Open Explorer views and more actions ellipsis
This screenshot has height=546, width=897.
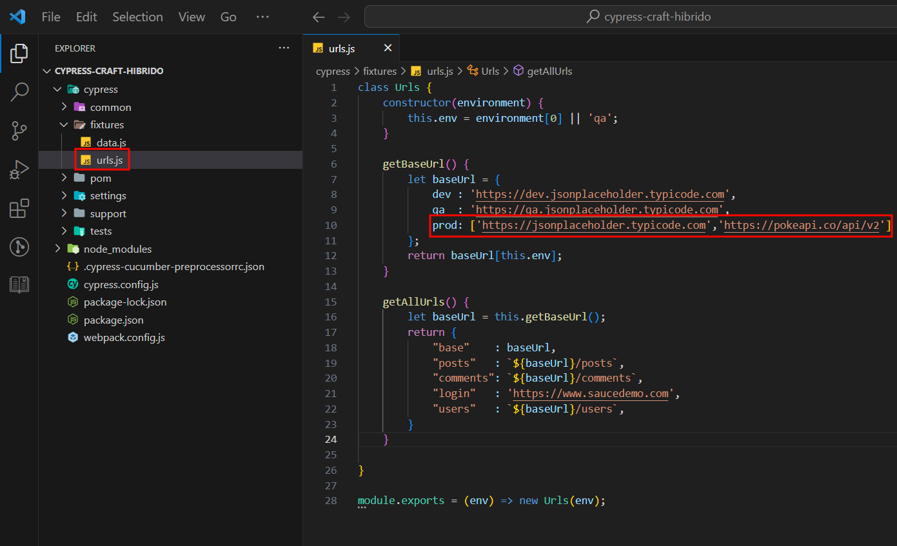tap(284, 48)
